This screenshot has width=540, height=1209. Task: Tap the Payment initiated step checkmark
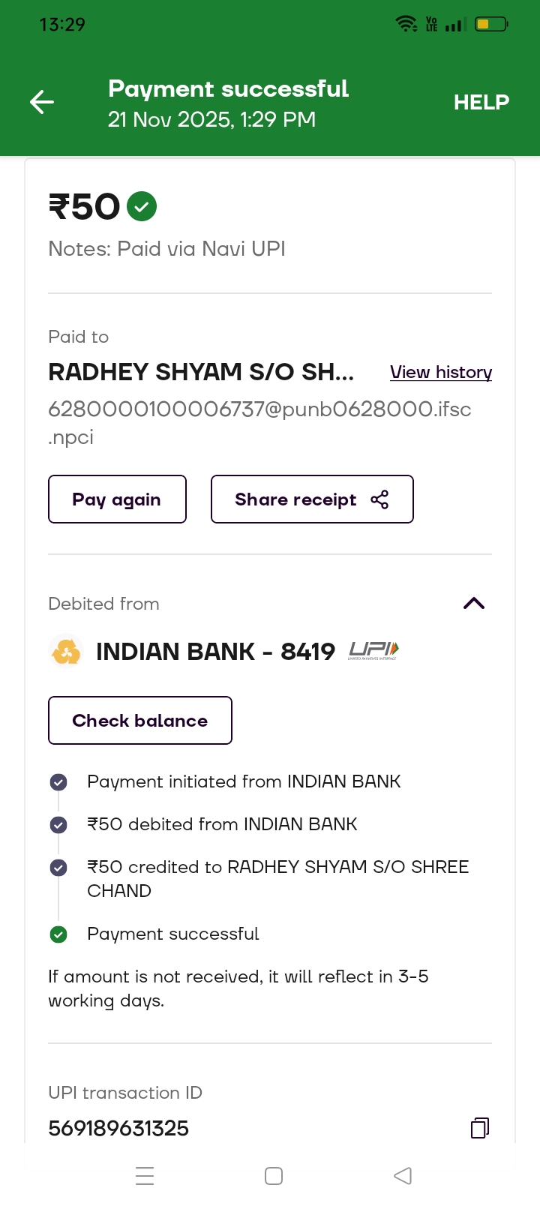[x=58, y=782]
